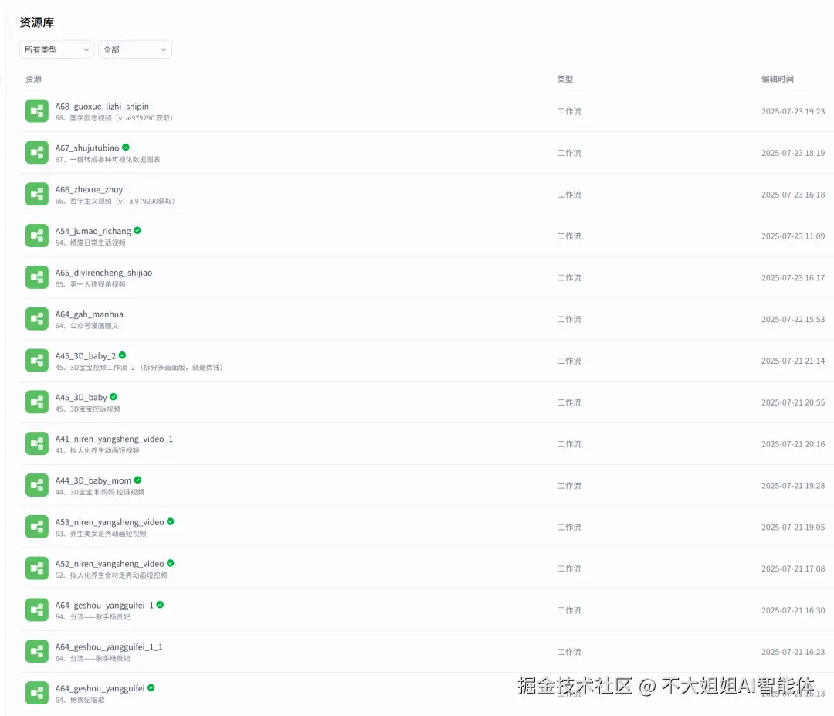Open the A54_jumao_richang workflow
Viewport: 834px width, 716px height.
coord(93,231)
